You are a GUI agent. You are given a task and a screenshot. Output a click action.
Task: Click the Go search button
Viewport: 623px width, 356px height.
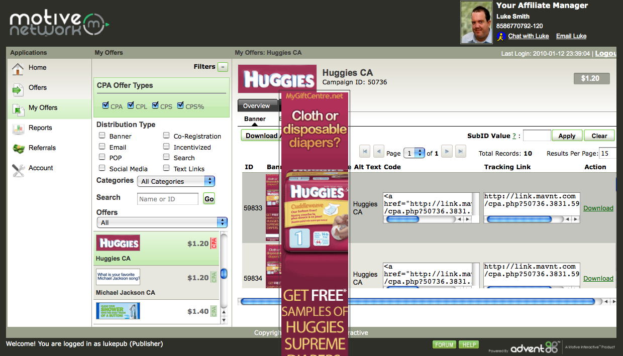pos(209,199)
